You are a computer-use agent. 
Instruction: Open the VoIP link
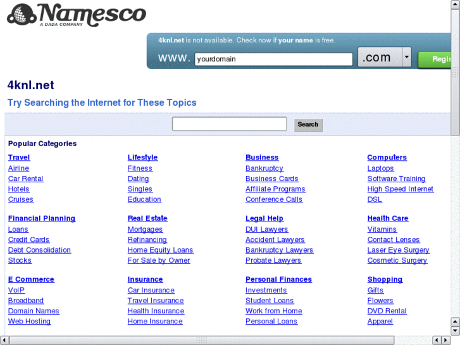(16, 290)
